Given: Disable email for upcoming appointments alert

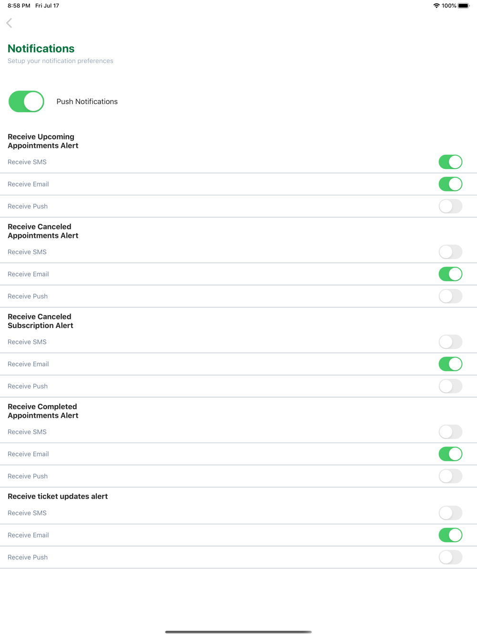Looking at the screenshot, I should coord(450,184).
